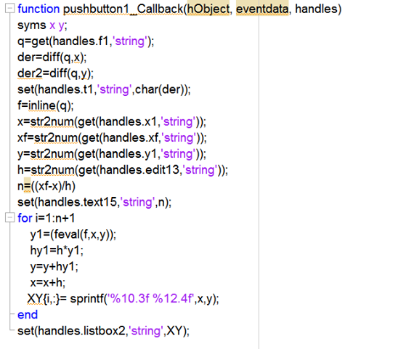398x349 pixels.
Task: Select the highlighted eventdata argument
Action: (x=262, y=9)
